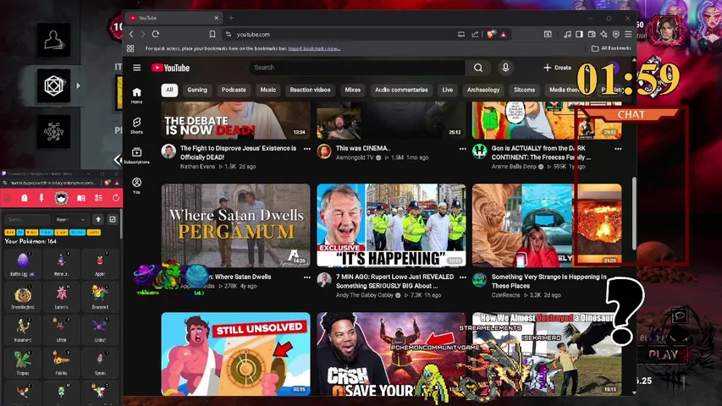Open the 'Where Satan Dwells PERGAMUM' thumbnail

[x=236, y=226]
